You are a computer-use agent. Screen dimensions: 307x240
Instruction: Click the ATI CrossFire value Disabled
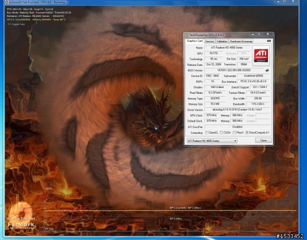[x=237, y=127]
